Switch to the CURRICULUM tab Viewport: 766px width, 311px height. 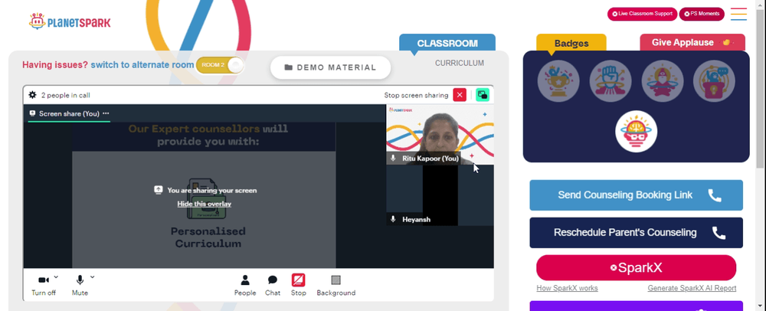coord(459,63)
